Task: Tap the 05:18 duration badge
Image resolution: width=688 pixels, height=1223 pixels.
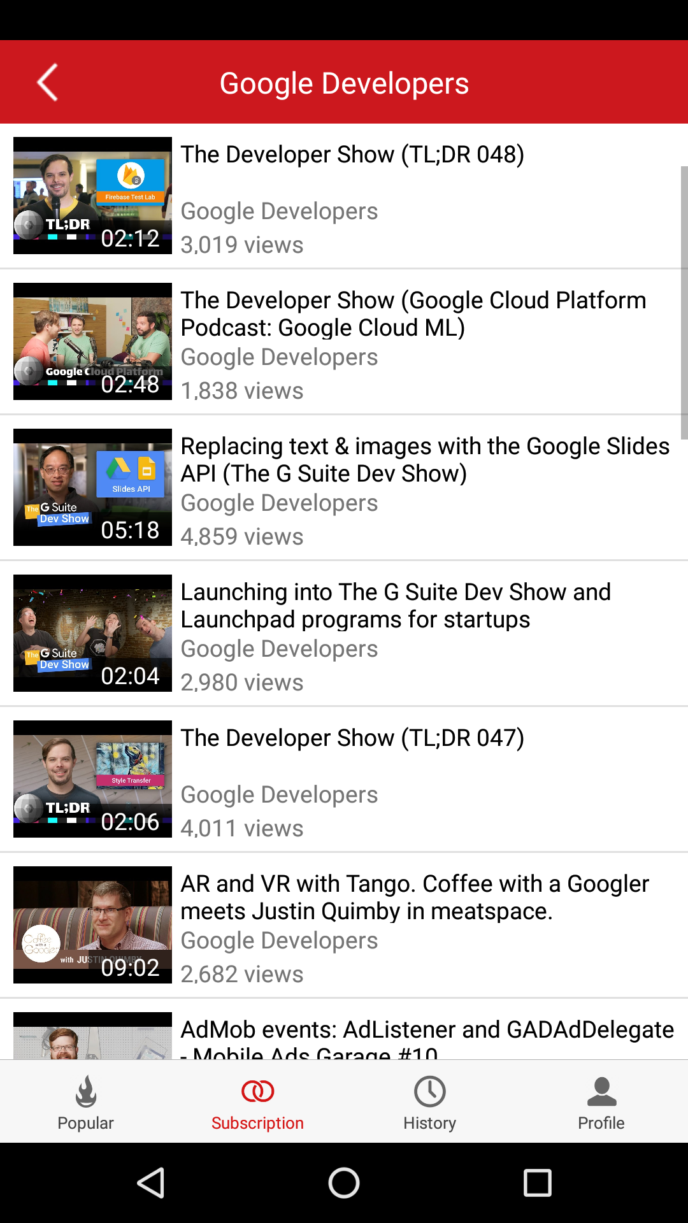Action: click(130, 530)
